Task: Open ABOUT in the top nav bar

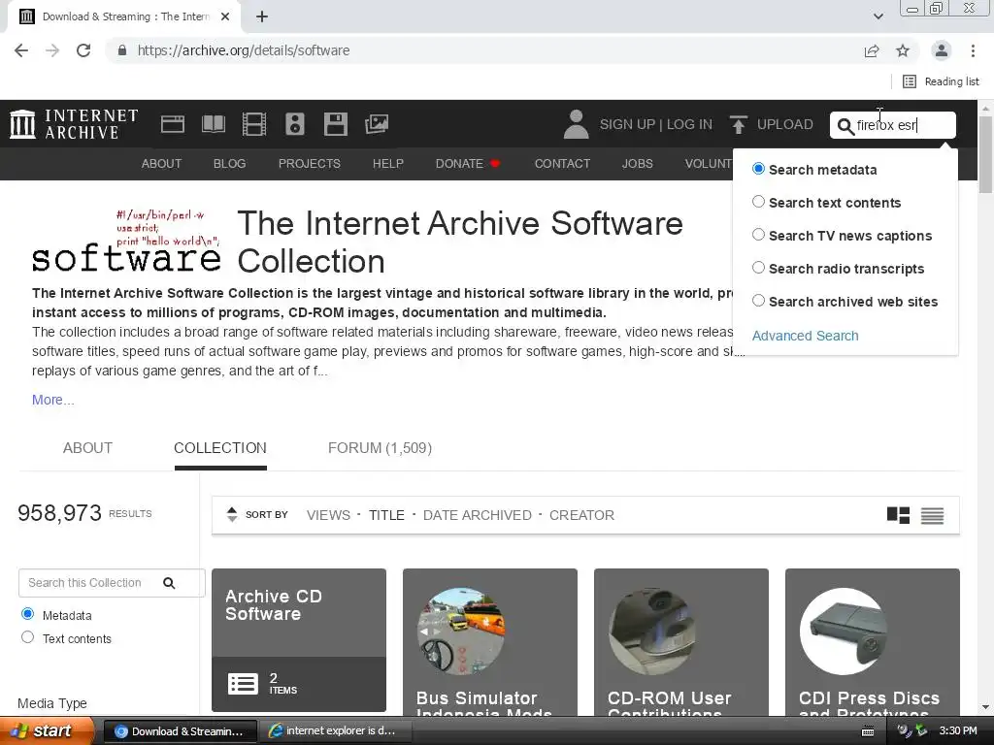Action: (x=161, y=163)
